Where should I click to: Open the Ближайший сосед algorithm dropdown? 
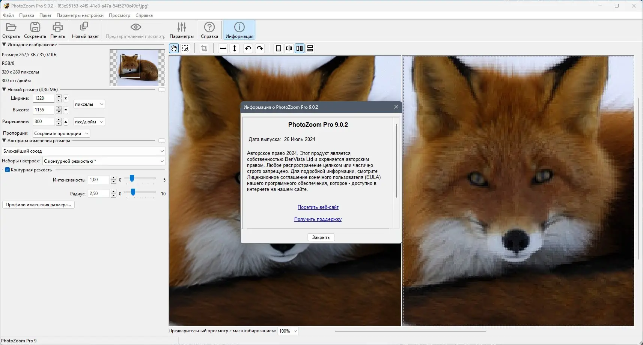pyautogui.click(x=83, y=151)
